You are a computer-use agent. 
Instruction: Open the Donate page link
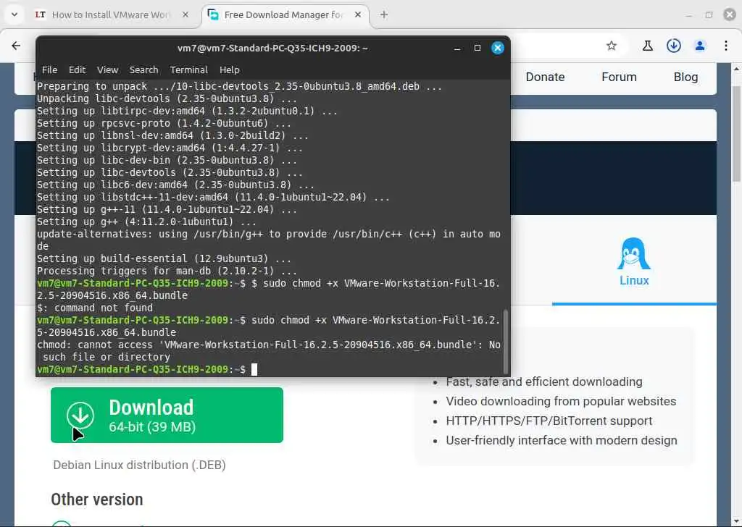(x=545, y=77)
